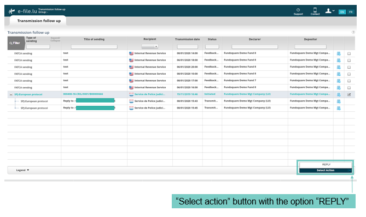Open document icon for 06/01/2020 16:00 row
Viewport: 366px width, 217px height.
point(339,88)
